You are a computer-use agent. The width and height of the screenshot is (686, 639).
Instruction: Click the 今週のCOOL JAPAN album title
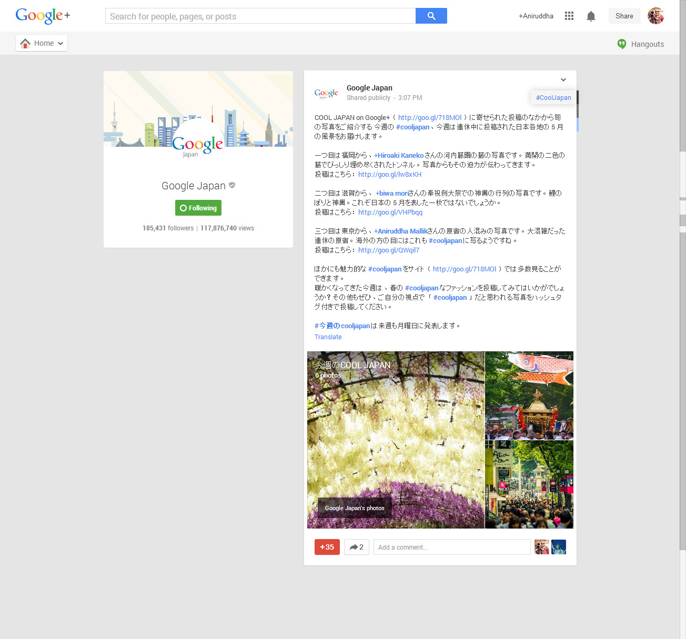click(352, 364)
